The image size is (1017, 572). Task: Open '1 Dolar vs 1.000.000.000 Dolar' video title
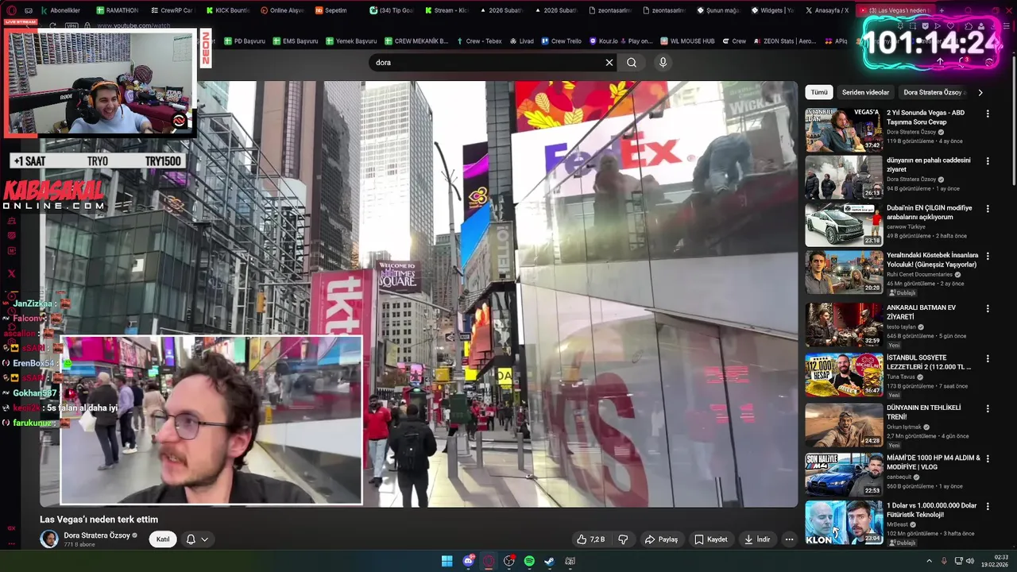[932, 510]
